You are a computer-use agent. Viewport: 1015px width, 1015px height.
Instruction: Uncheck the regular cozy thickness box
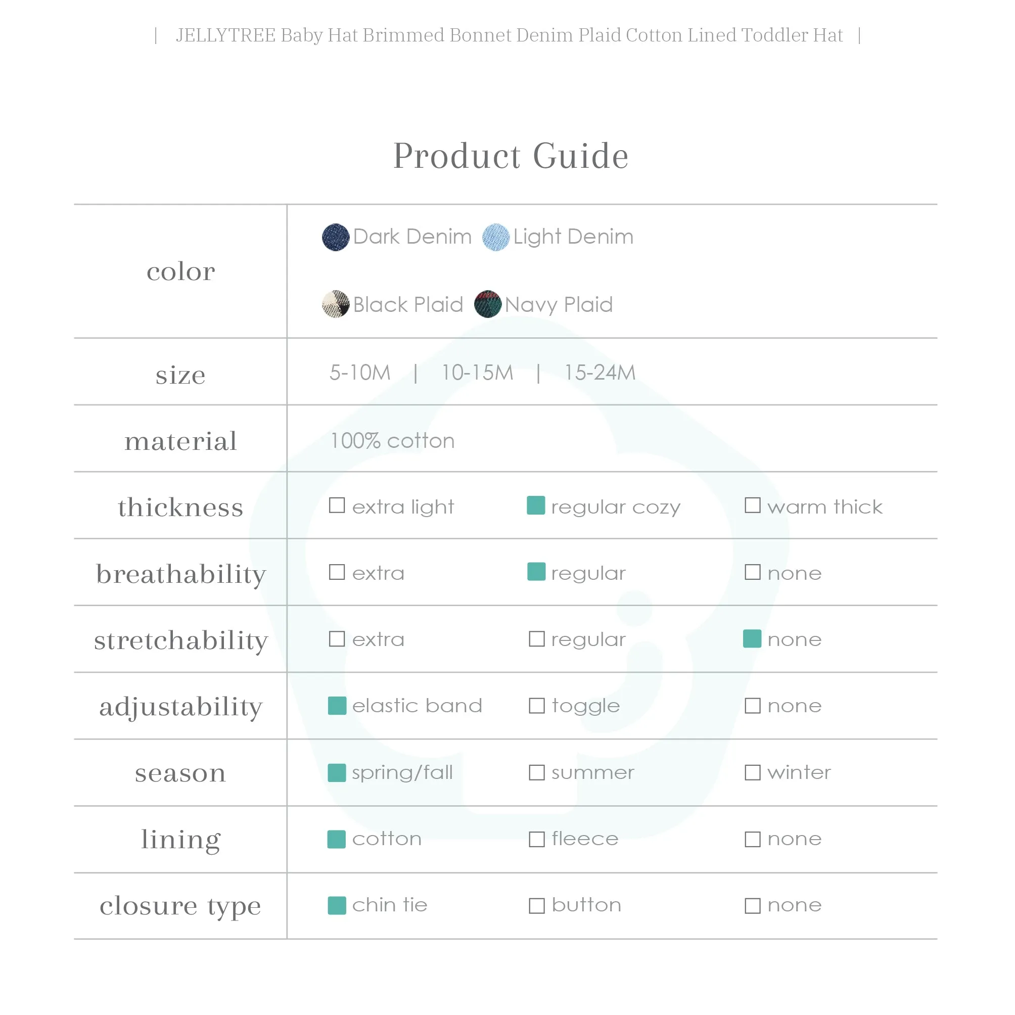[536, 505]
